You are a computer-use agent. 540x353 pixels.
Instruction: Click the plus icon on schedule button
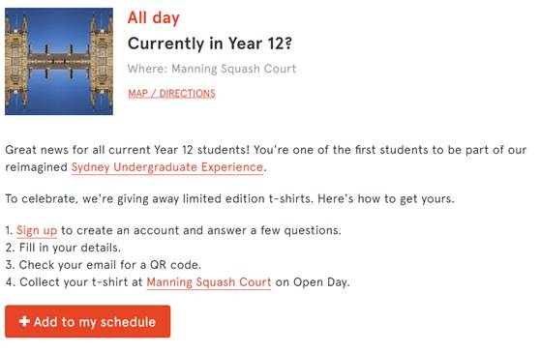click(24, 321)
